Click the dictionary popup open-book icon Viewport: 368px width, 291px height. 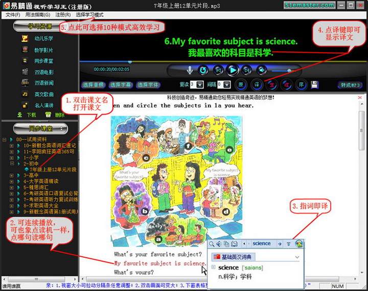(x=234, y=244)
